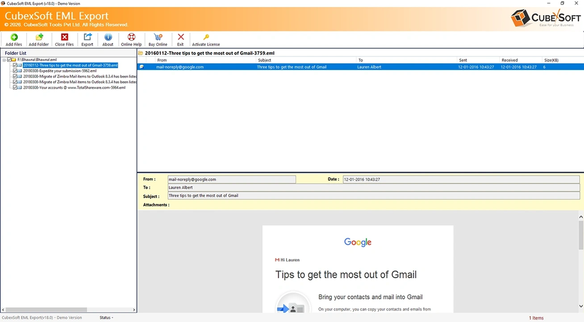Select the F:\Bhawna\Bhawna\eml folder label
The width and height of the screenshot is (584, 322).
pyautogui.click(x=37, y=60)
